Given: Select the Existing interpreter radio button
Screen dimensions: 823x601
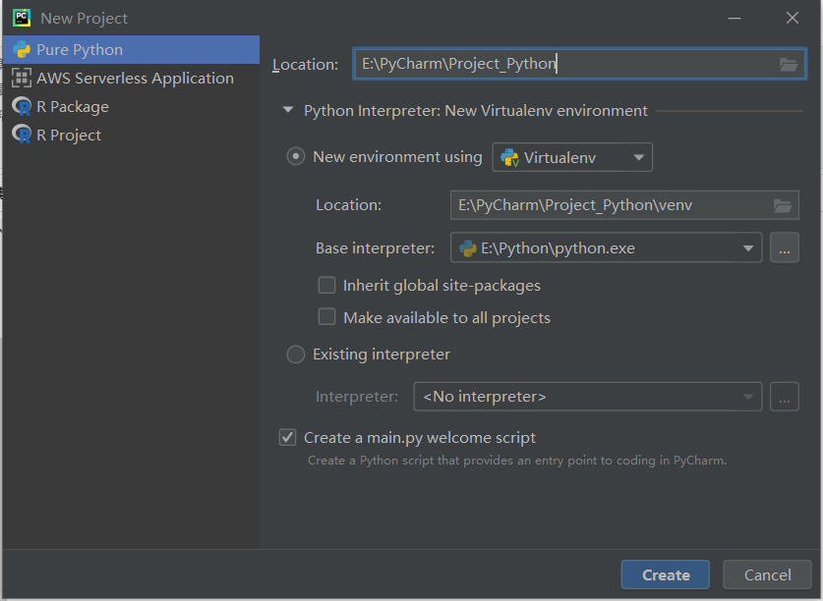Looking at the screenshot, I should pyautogui.click(x=296, y=355).
